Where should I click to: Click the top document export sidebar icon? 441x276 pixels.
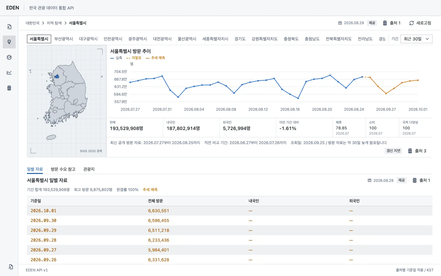pos(9,27)
